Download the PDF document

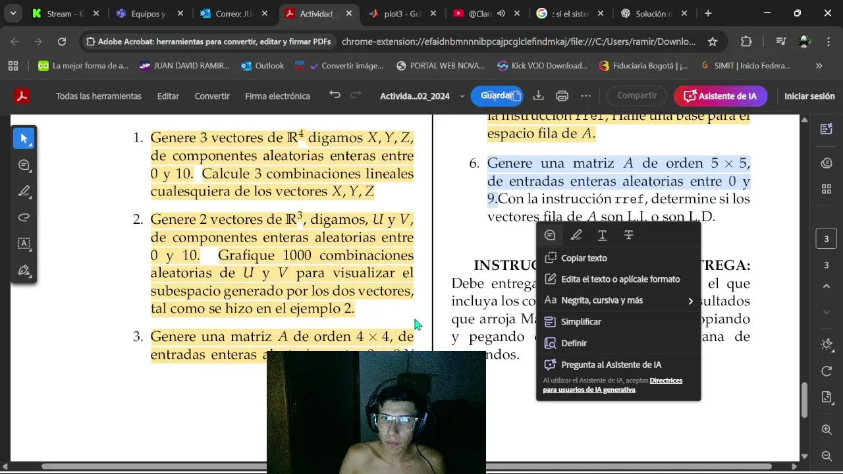click(538, 96)
